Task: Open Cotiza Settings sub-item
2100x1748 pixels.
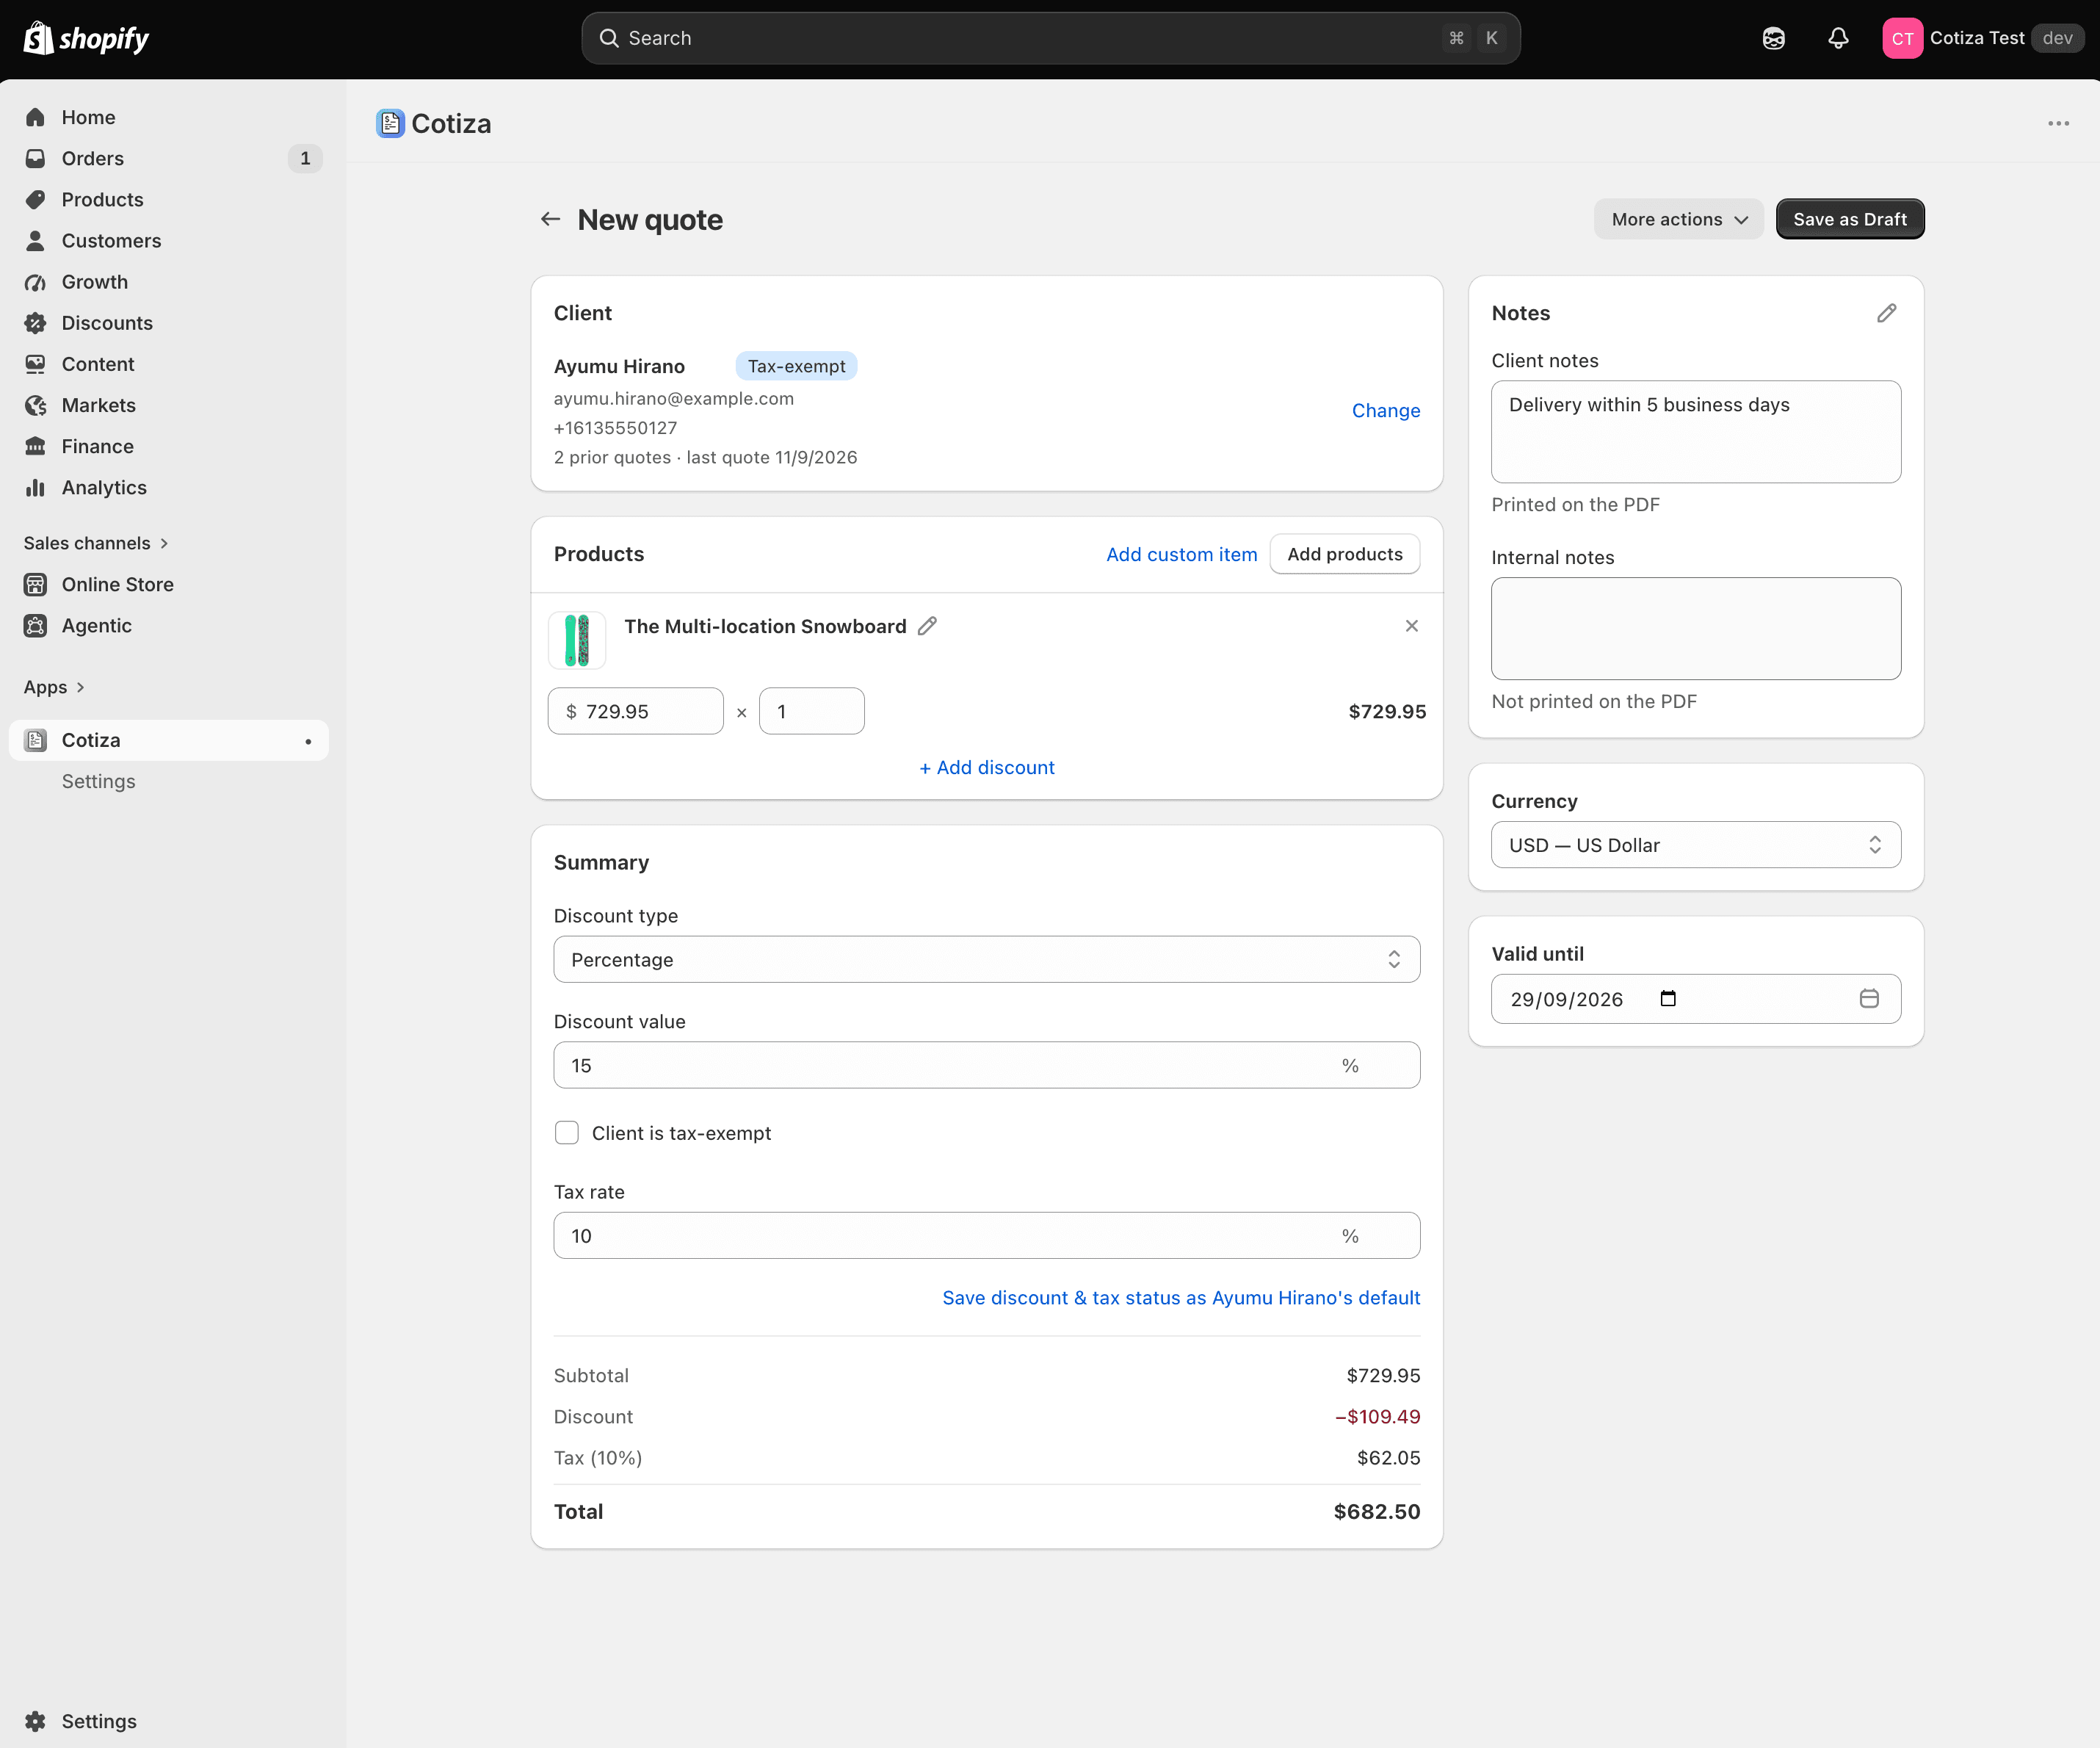Action: [x=98, y=781]
